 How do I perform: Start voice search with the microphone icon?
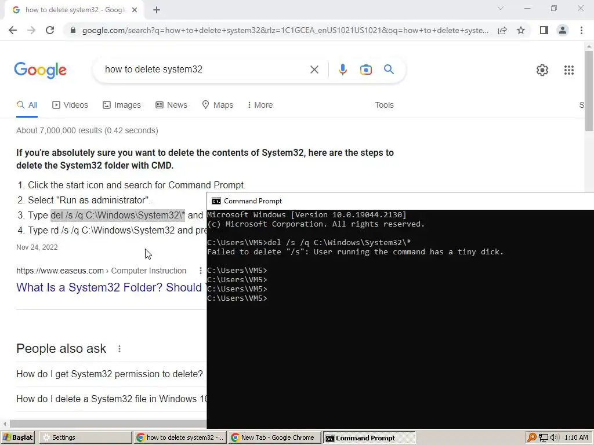pos(343,70)
